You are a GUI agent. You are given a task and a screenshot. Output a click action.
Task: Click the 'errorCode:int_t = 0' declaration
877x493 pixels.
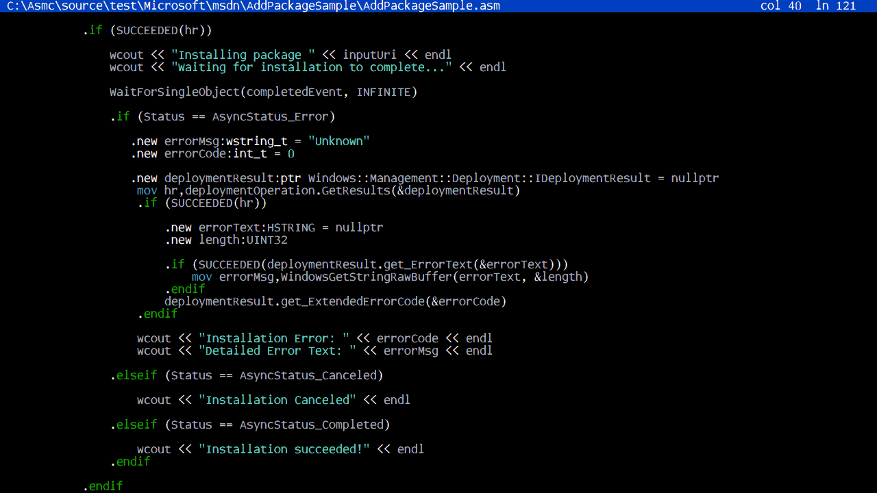point(230,154)
